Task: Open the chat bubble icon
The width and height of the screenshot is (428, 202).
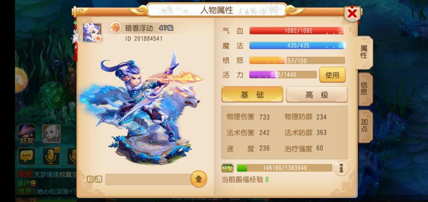Action: click(x=27, y=157)
